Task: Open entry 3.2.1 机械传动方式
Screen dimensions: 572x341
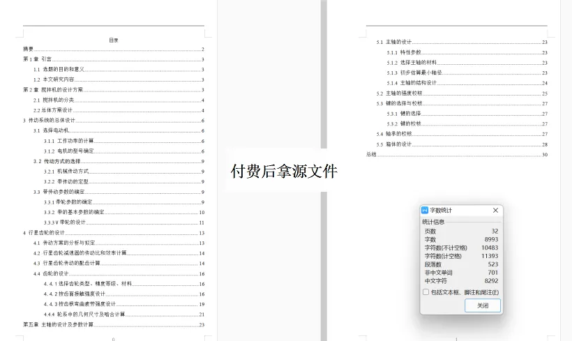Action: coord(124,172)
